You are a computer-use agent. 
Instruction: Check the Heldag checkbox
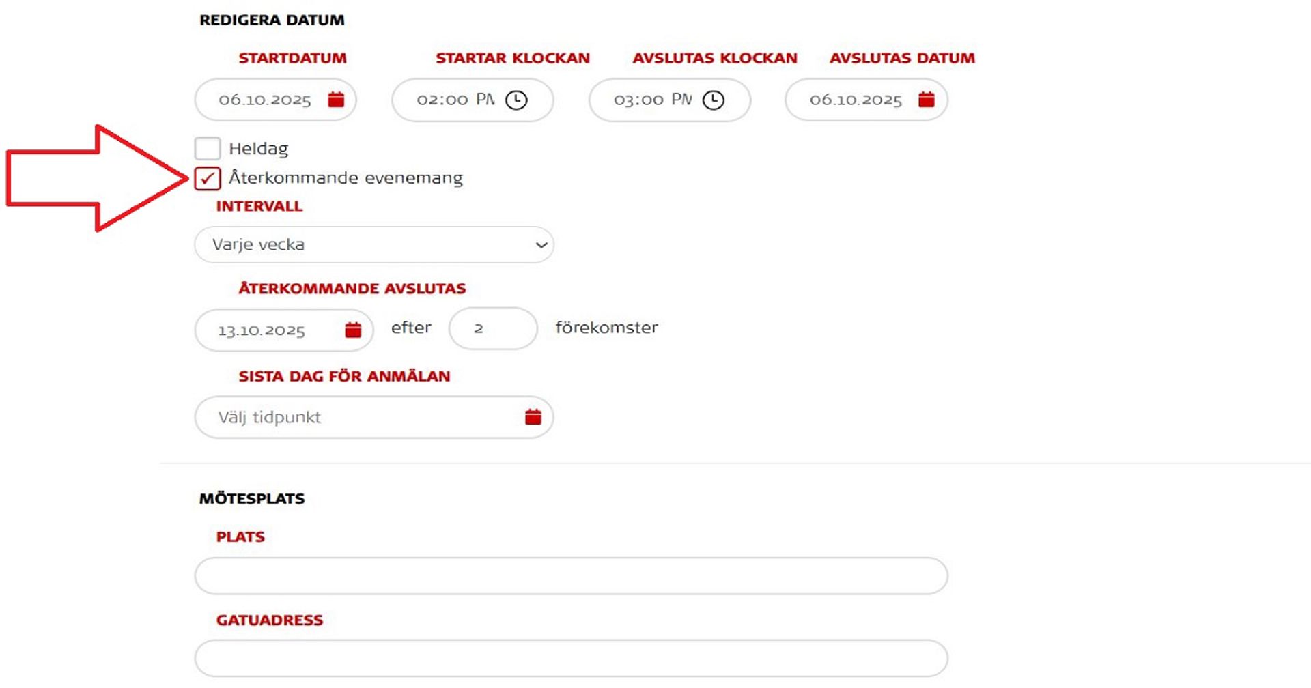208,148
